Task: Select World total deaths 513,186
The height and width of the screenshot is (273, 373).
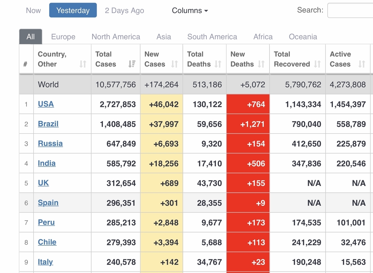Action: 207,84
